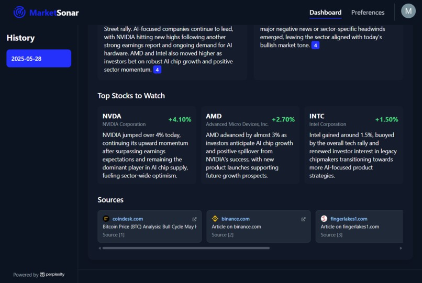Image resolution: width=422 pixels, height=283 pixels.
Task: Click citation 4 after bullish market tone
Action: (315, 45)
